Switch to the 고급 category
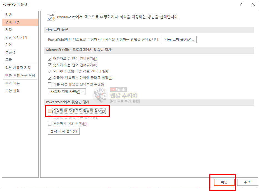 (x=20, y=60)
